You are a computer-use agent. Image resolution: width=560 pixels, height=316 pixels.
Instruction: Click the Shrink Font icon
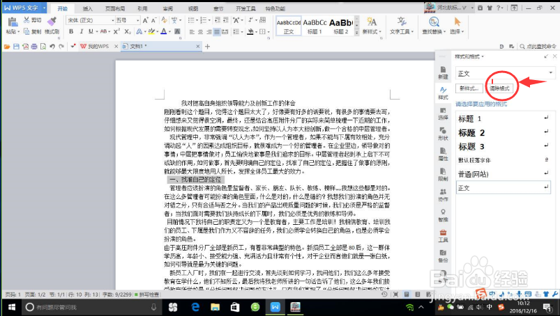[153, 20]
